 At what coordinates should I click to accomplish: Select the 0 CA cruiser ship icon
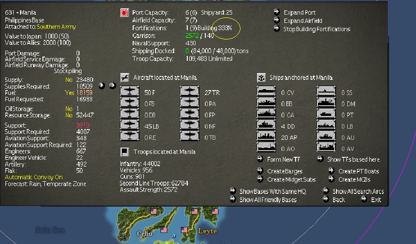coord(266,113)
